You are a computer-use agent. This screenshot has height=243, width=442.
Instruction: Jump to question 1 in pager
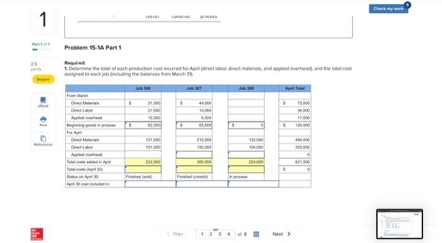pos(202,234)
